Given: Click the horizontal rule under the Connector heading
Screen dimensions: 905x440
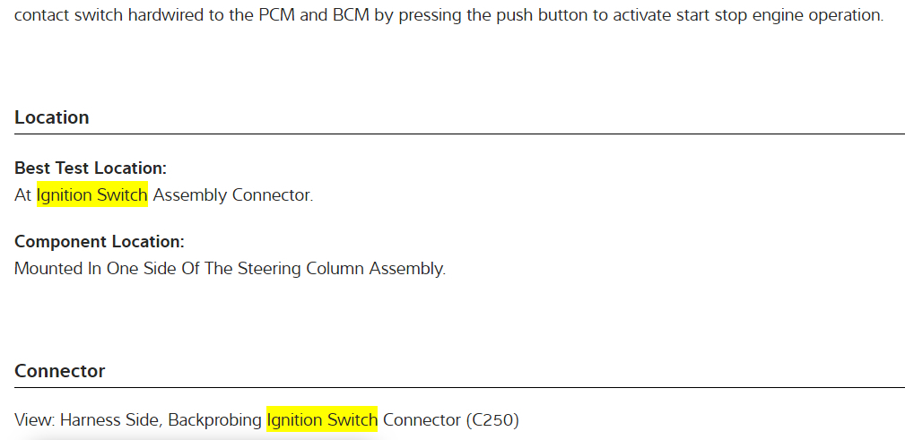Looking at the screenshot, I should point(459,387).
